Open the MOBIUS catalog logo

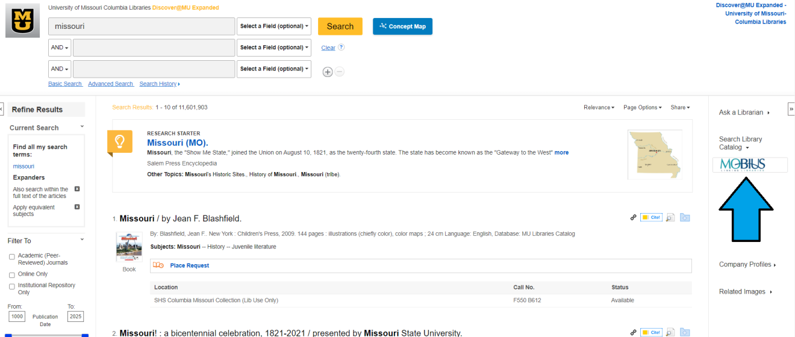click(750, 165)
